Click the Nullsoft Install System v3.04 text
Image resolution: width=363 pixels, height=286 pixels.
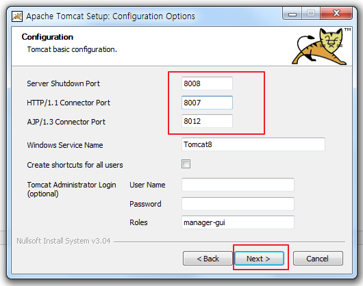click(64, 241)
